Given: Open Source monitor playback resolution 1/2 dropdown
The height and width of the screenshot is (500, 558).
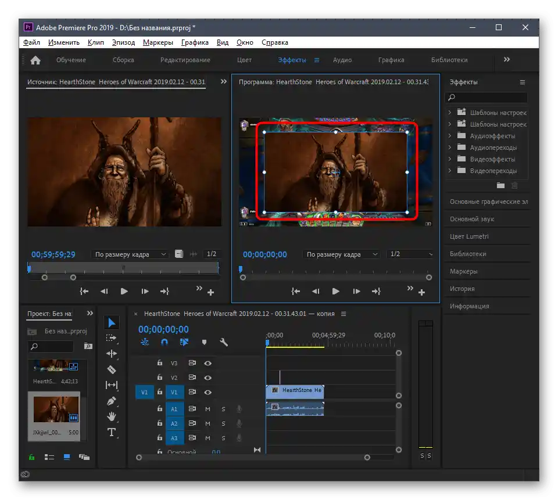Looking at the screenshot, I should point(212,254).
